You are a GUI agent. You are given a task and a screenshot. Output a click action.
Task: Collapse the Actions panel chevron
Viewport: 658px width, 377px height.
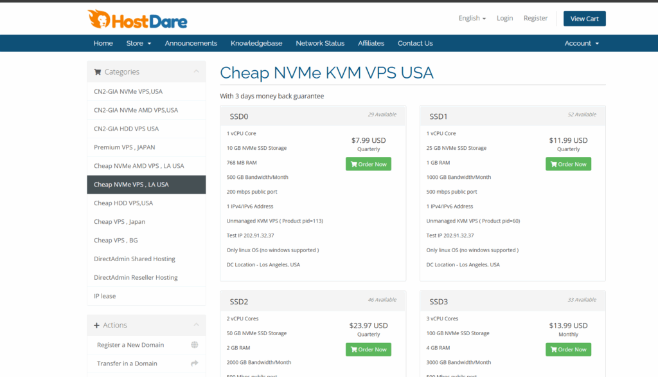[196, 325]
